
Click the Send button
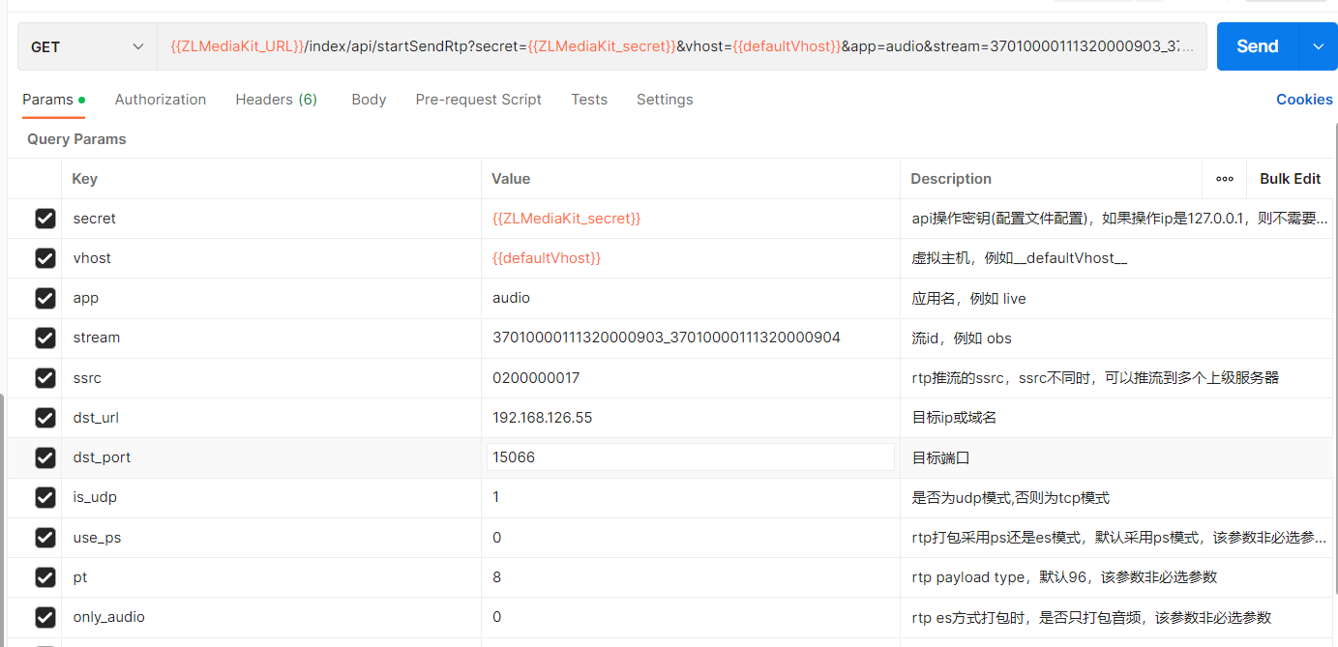click(x=1257, y=45)
